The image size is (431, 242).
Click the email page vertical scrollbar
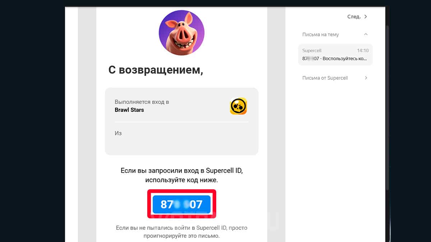click(x=387, y=108)
